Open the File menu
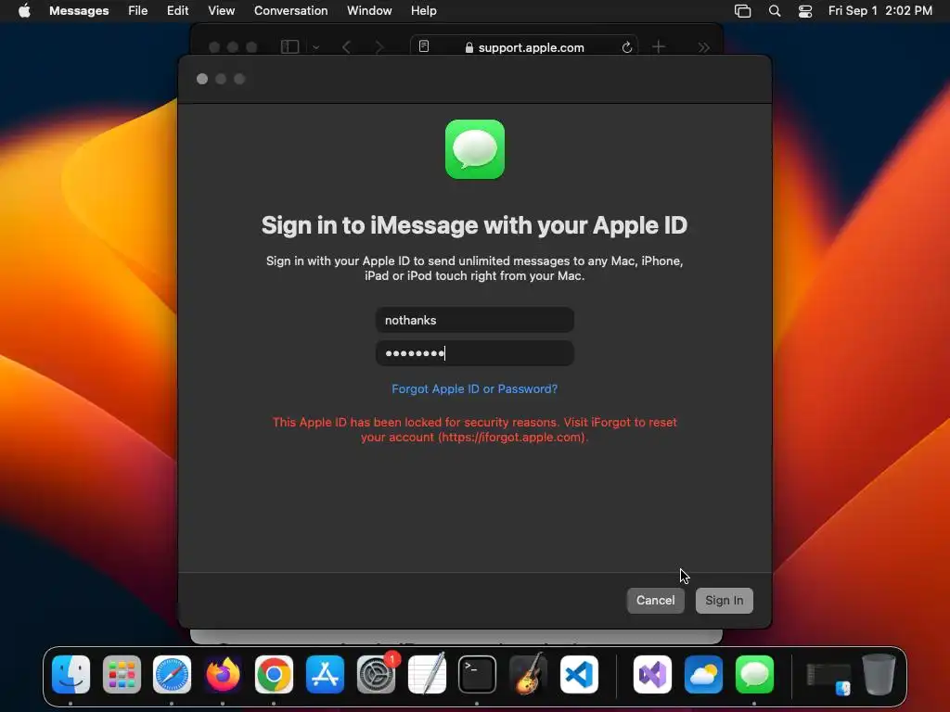Viewport: 950px width, 712px height. pyautogui.click(x=137, y=11)
